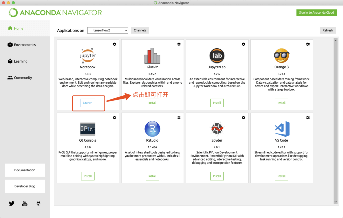This screenshot has height=218, width=343.
Task: Sign in to Anaconda Cloud
Action: tap(316, 13)
